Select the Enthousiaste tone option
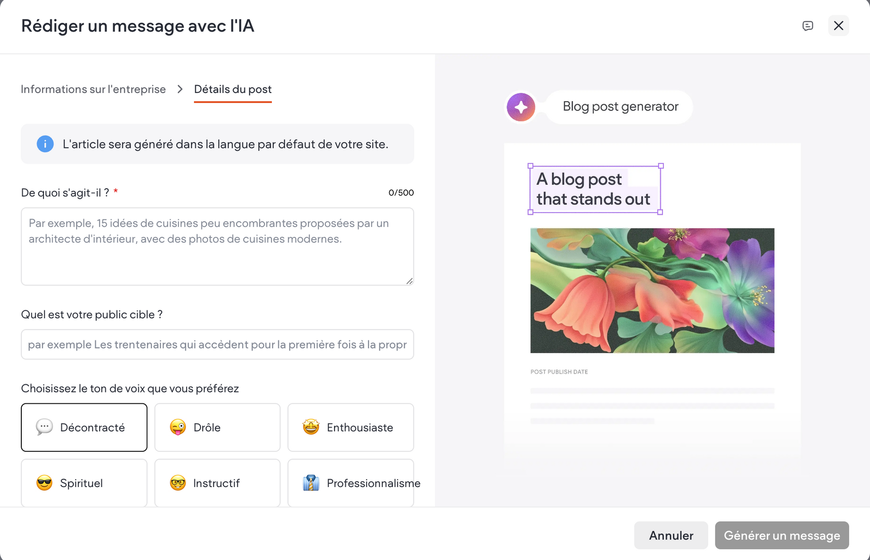Viewport: 870px width, 560px height. point(351,427)
